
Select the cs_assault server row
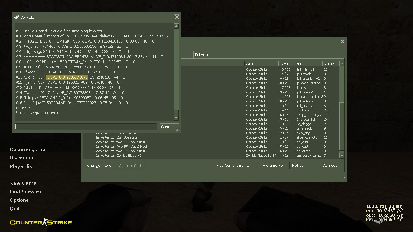[x=260, y=128]
